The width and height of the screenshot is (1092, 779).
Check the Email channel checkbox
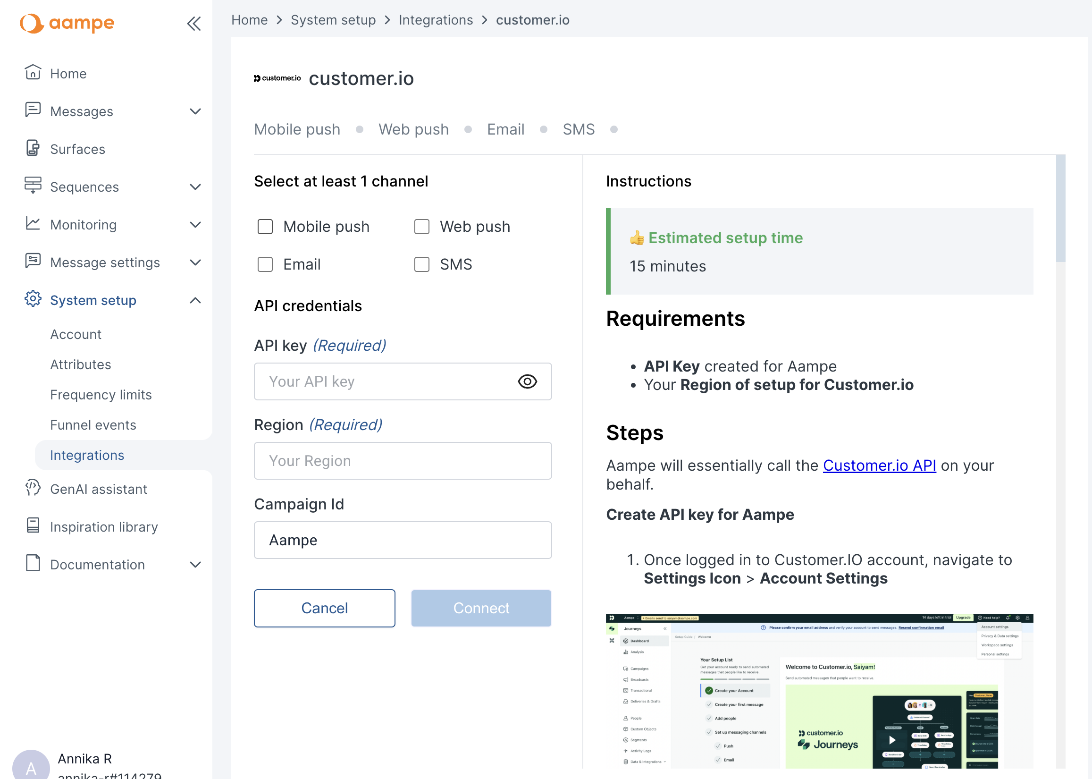[265, 264]
